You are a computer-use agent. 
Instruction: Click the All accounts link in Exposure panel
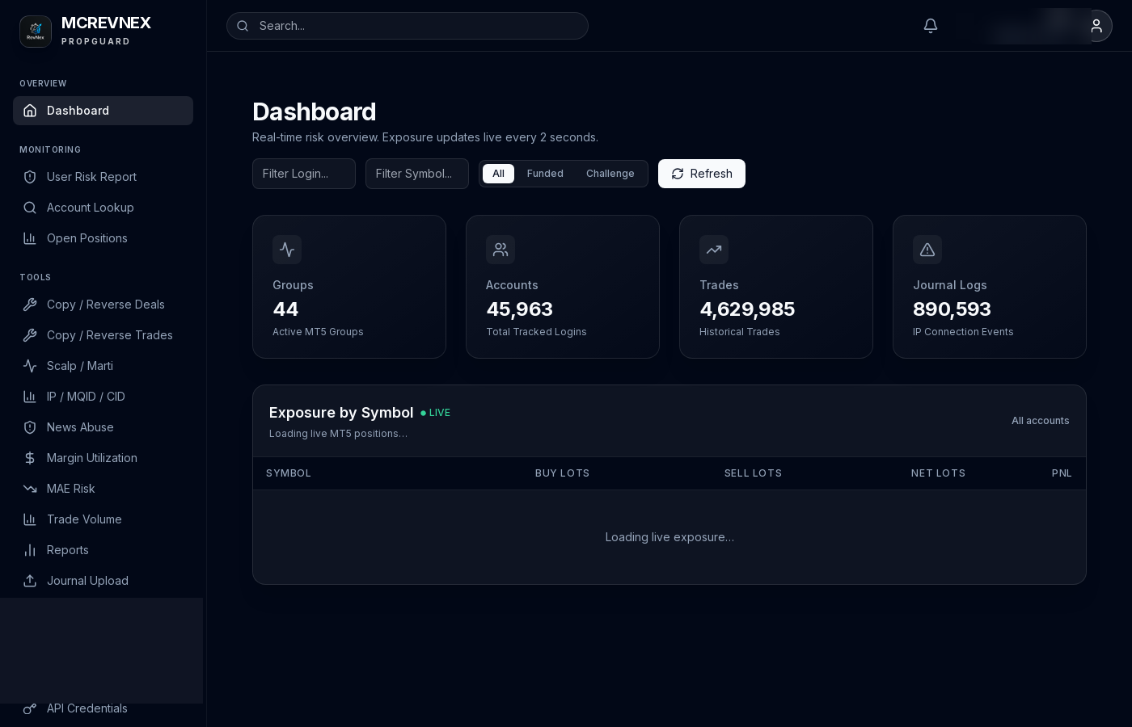[x=1041, y=421]
